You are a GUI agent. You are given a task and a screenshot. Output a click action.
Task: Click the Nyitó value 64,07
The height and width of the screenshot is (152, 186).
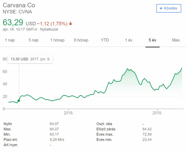(54, 124)
